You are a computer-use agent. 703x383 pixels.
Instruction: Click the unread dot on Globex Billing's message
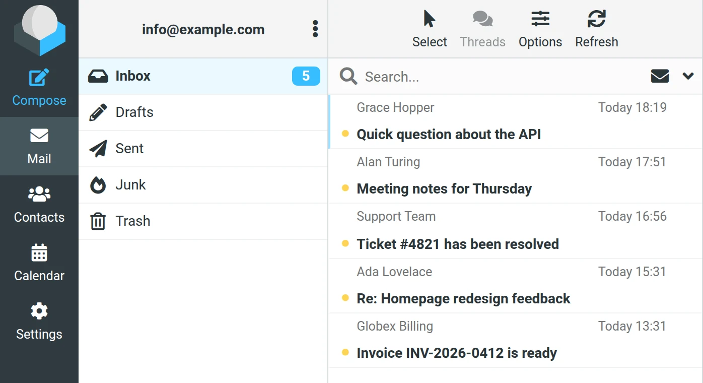345,352
